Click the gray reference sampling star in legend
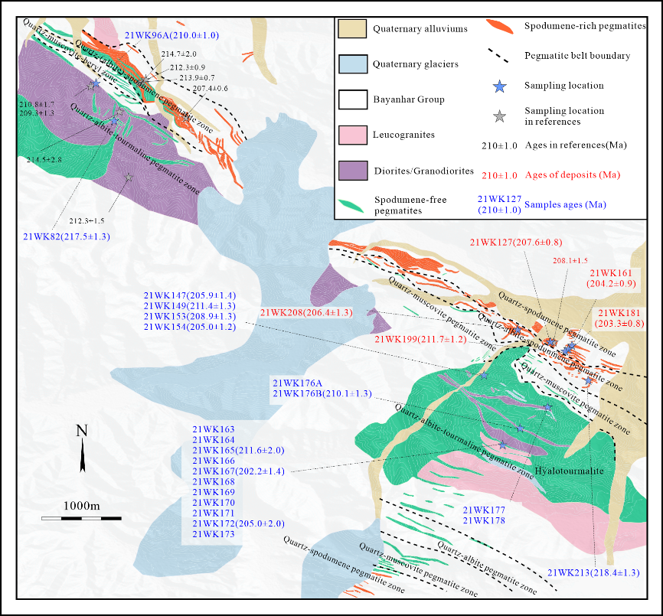 coord(499,116)
